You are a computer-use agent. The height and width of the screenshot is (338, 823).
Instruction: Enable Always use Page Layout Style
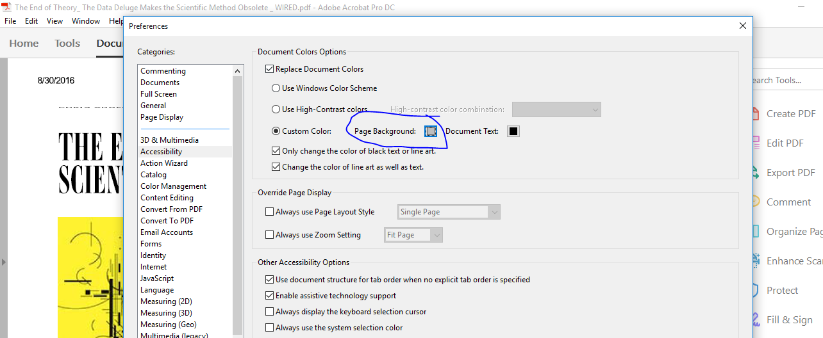tap(269, 212)
